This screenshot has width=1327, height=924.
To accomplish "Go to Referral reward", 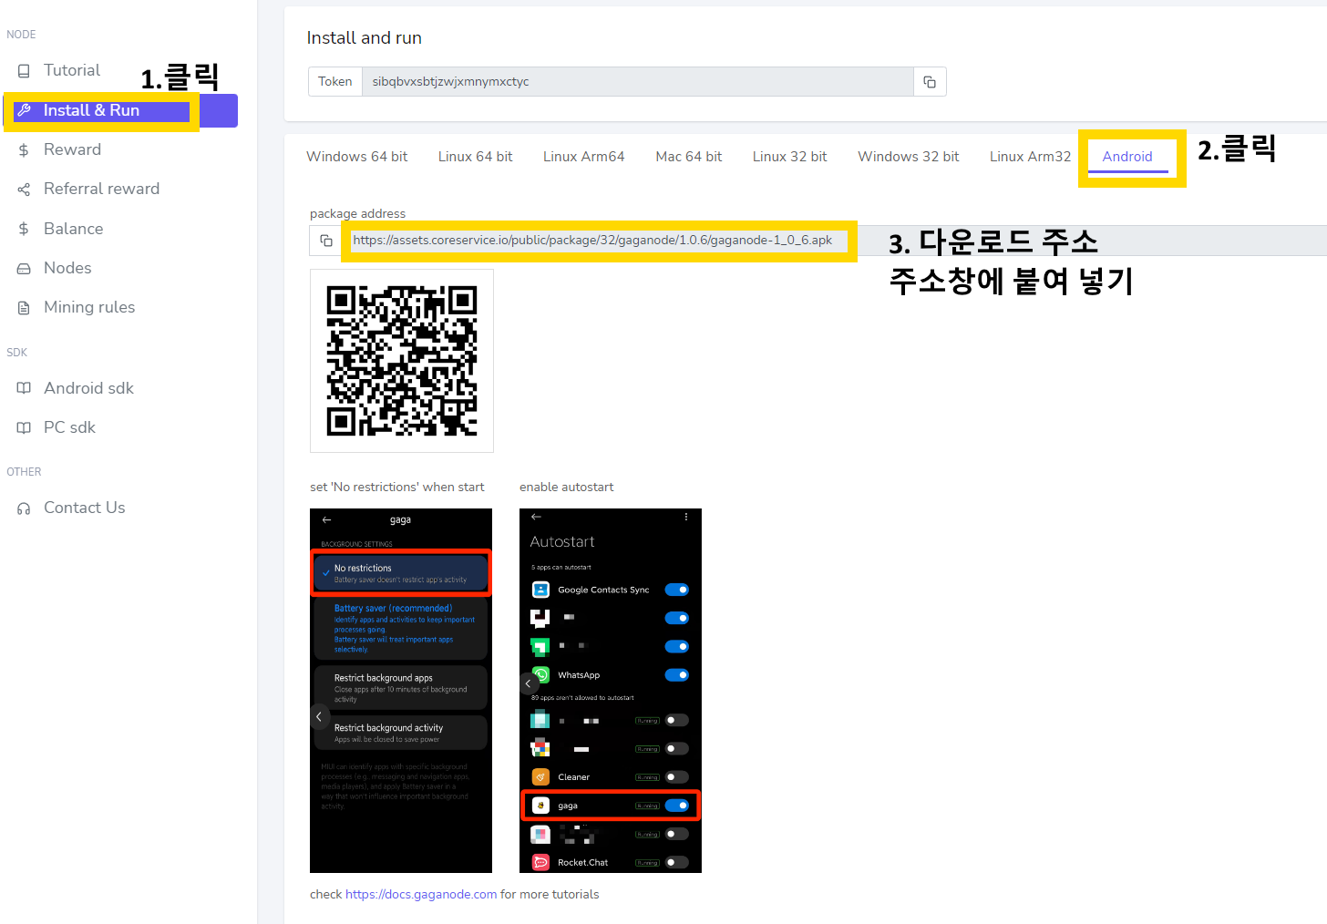I will (101, 189).
